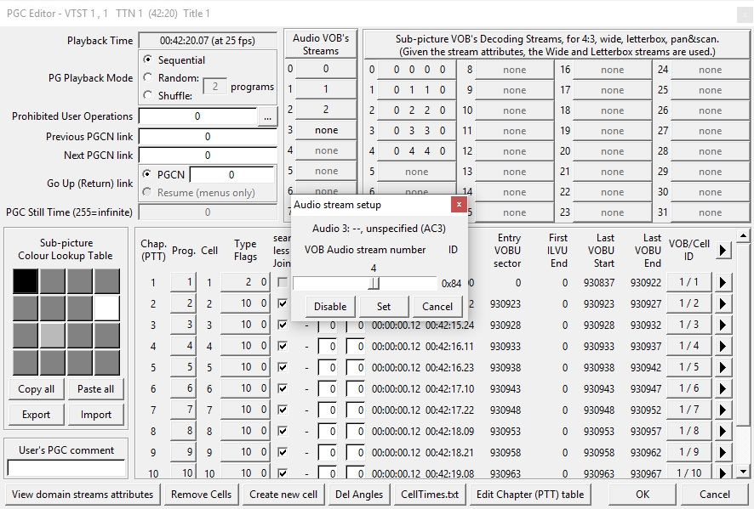
Task: Select the black colour swatch
Action: (26, 281)
